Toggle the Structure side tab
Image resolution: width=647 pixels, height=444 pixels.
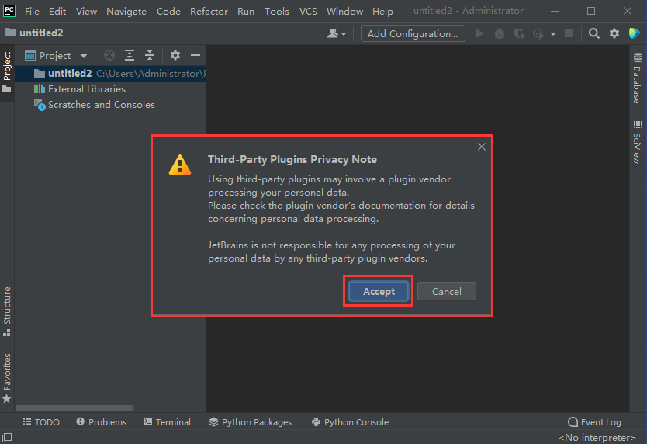click(7, 310)
